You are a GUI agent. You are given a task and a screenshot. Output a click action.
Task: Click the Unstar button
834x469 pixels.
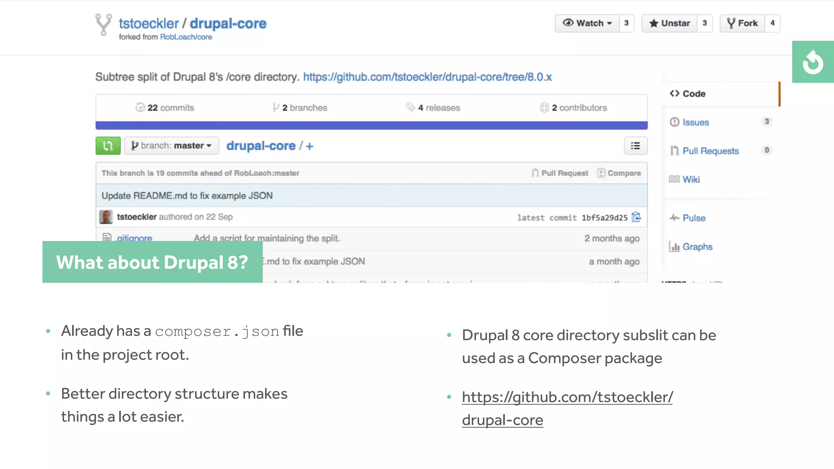[669, 23]
